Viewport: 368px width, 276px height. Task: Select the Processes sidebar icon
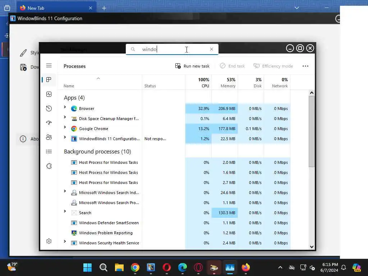tap(49, 80)
